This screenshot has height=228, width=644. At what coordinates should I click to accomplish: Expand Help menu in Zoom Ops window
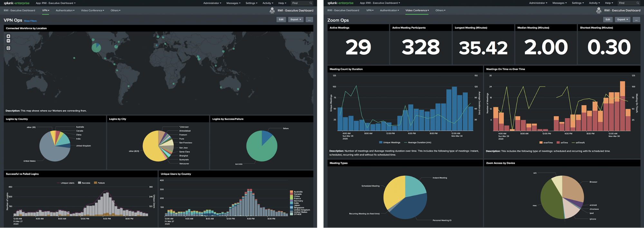click(x=609, y=3)
